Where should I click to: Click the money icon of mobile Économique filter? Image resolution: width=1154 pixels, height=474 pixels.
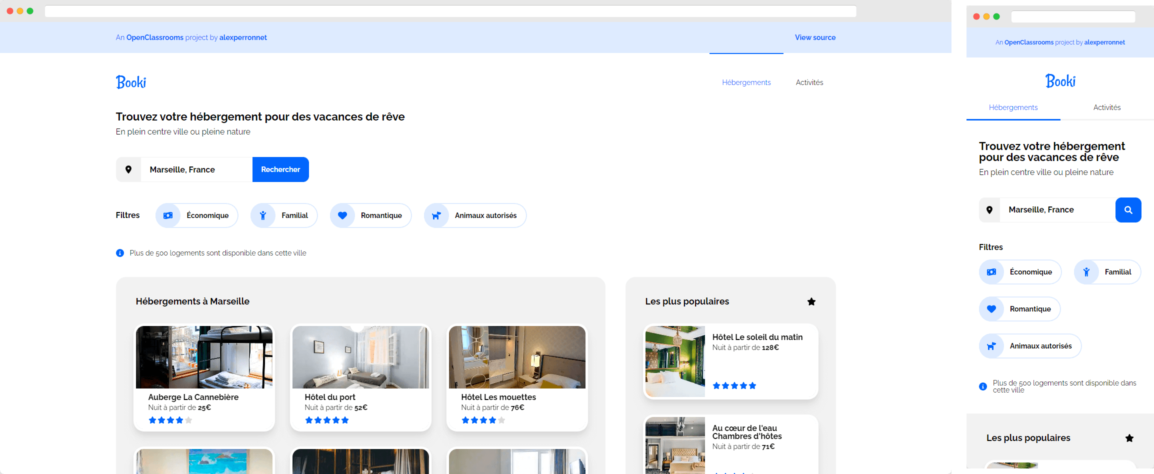991,272
